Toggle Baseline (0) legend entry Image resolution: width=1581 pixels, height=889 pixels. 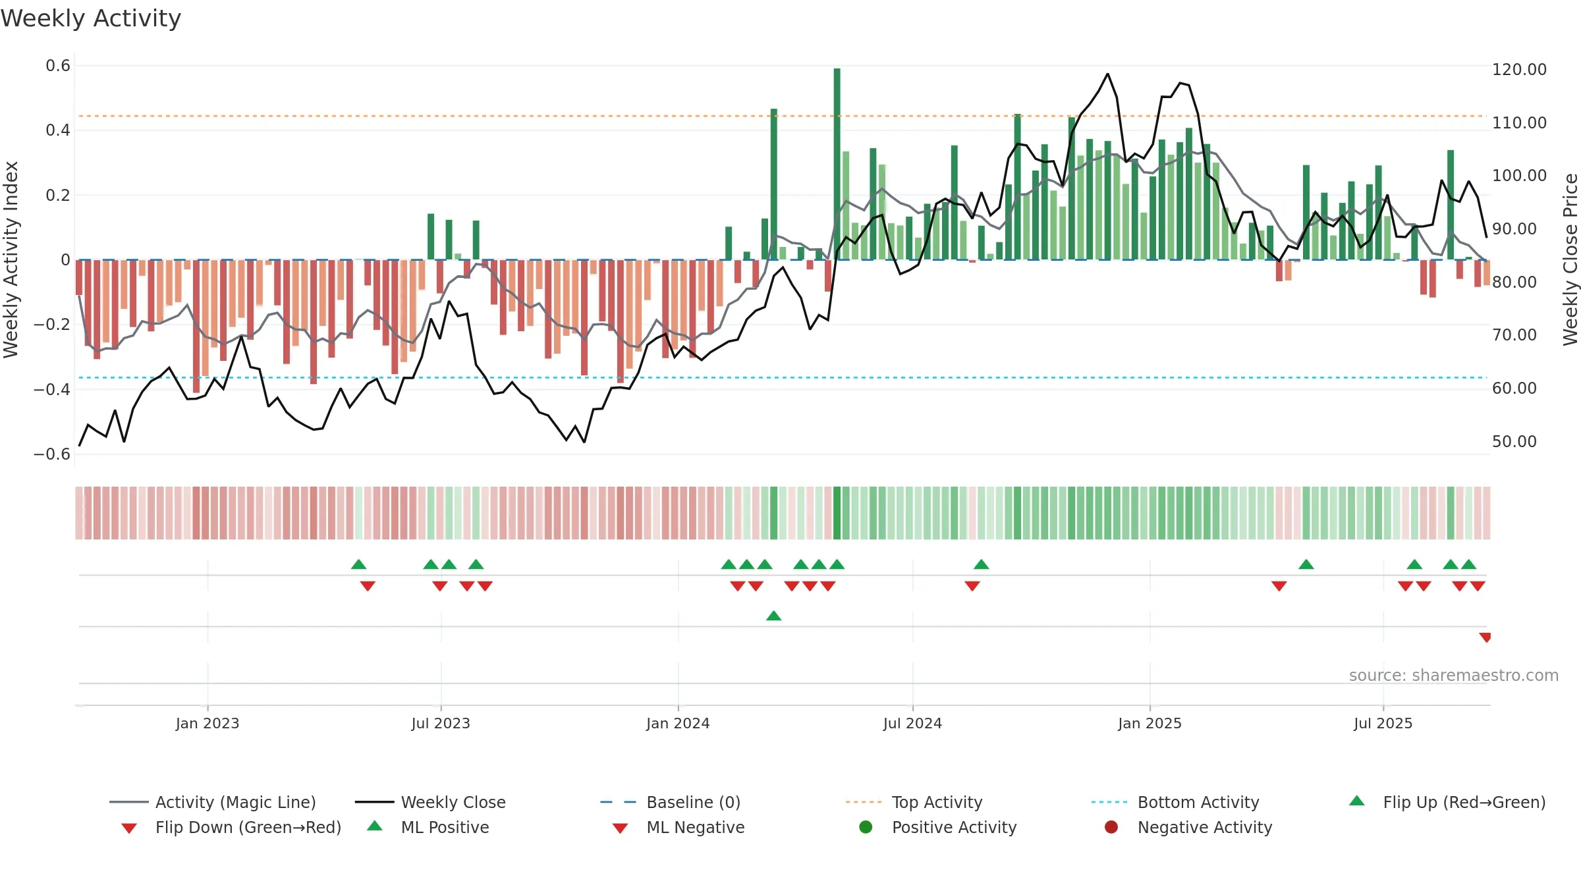click(671, 802)
